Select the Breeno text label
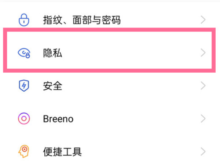This screenshot has width=220, height=165. click(x=58, y=119)
